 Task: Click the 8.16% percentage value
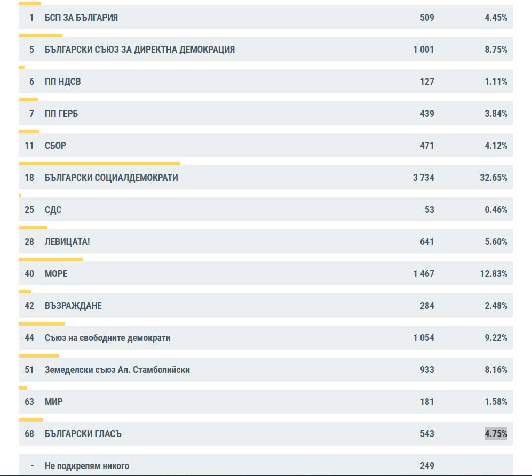point(496,369)
